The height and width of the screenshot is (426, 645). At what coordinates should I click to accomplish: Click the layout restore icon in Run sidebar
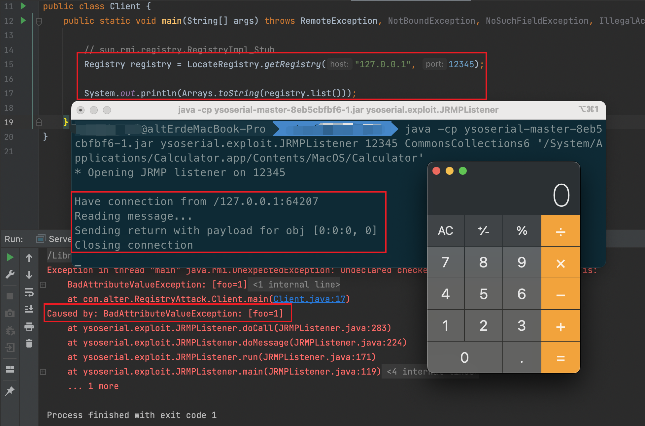pos(10,369)
